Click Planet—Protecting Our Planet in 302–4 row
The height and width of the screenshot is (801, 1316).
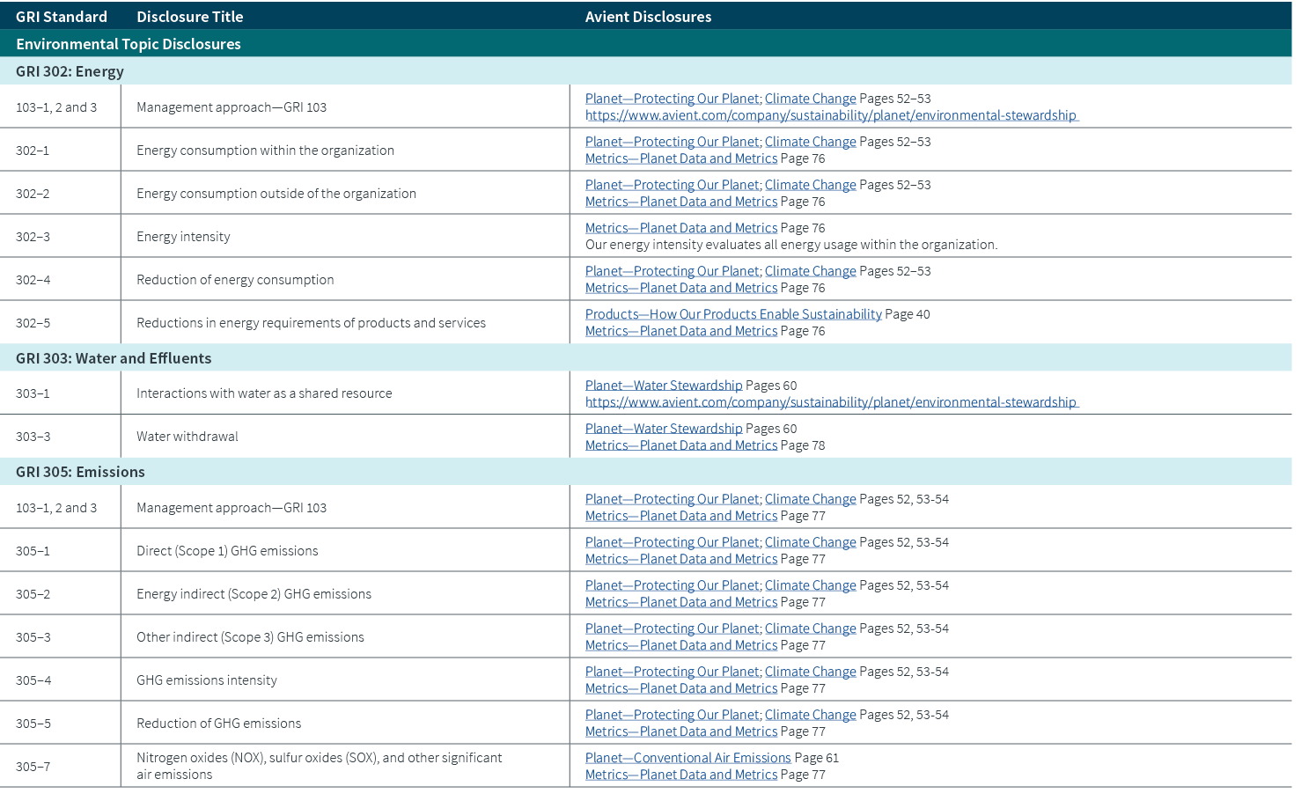click(672, 271)
